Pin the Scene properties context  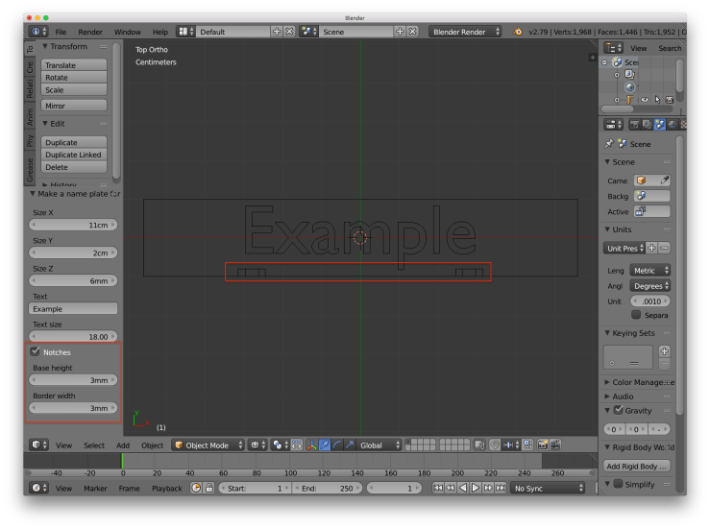coord(609,144)
